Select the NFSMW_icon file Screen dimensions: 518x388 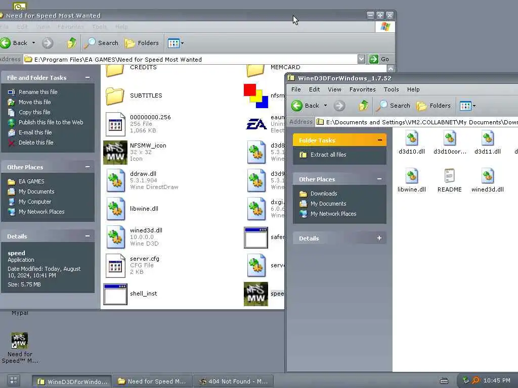pyautogui.click(x=115, y=153)
